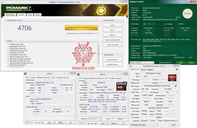Expand the PCMark score: 4706 row
The height and width of the screenshot is (128, 197).
click(x=8, y=44)
